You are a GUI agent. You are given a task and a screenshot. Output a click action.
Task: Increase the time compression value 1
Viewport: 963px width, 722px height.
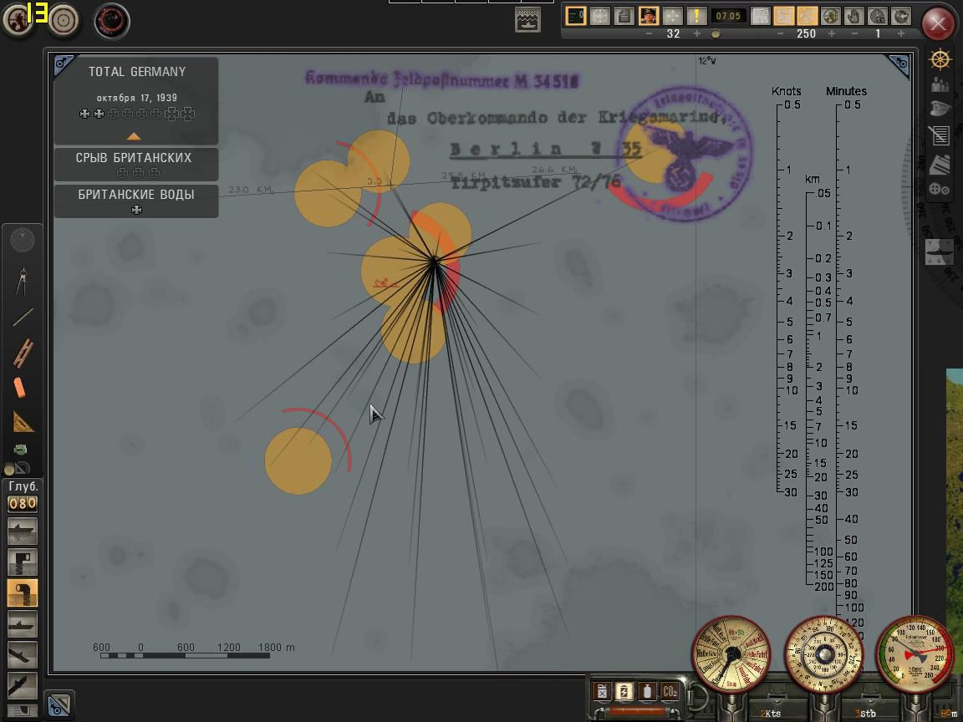click(901, 33)
